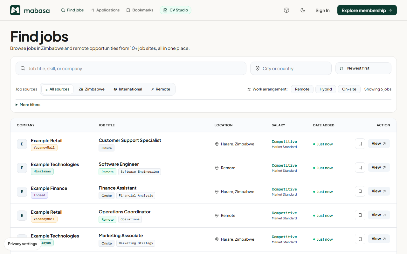The image size is (407, 254).
Task: Focus the City or country field
Action: [291, 68]
